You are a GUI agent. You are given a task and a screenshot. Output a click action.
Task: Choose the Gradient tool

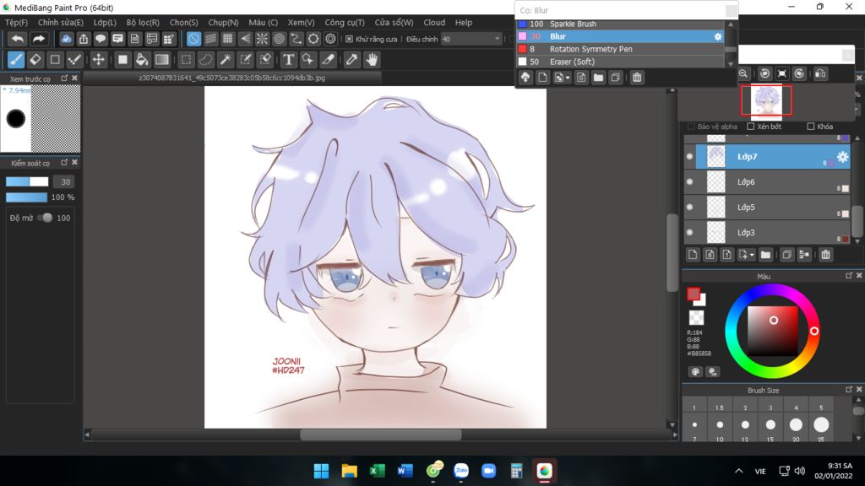(161, 60)
